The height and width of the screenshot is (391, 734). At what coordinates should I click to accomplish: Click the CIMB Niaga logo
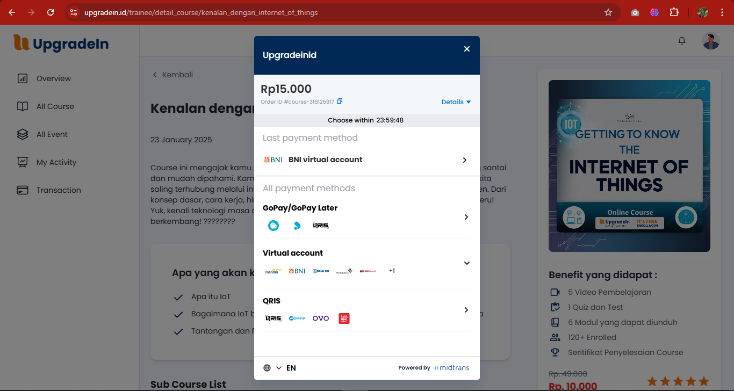(x=368, y=271)
